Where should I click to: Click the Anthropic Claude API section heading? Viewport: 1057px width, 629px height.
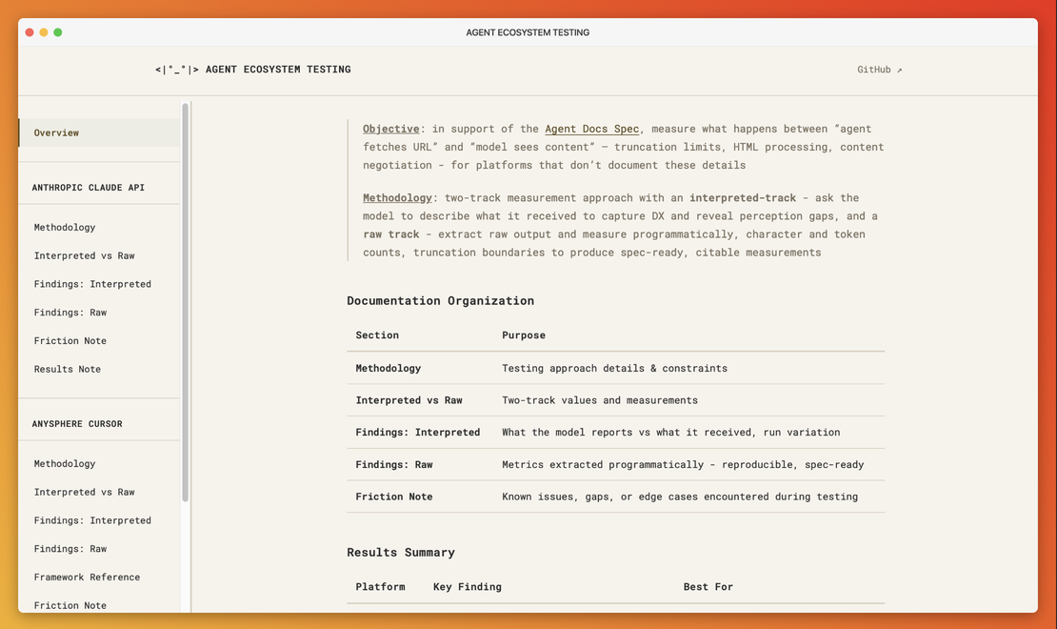click(89, 188)
